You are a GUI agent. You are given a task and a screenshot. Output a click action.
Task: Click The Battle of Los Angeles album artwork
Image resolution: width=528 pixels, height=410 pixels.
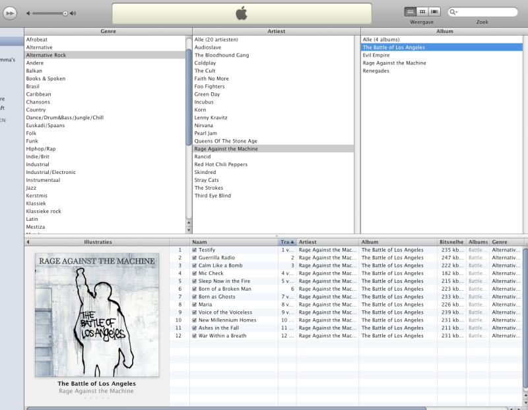[97, 315]
